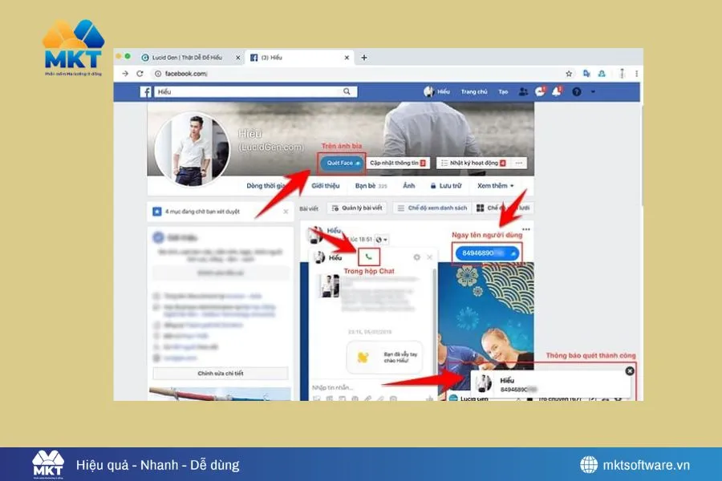722x481 pixels.
Task: Send a thumbs-up from the chat composer
Action: [x=429, y=398]
